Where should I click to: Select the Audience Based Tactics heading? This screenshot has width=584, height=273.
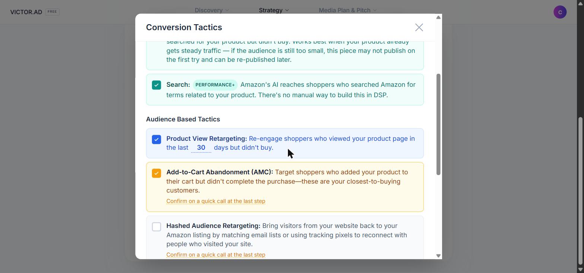tap(183, 119)
